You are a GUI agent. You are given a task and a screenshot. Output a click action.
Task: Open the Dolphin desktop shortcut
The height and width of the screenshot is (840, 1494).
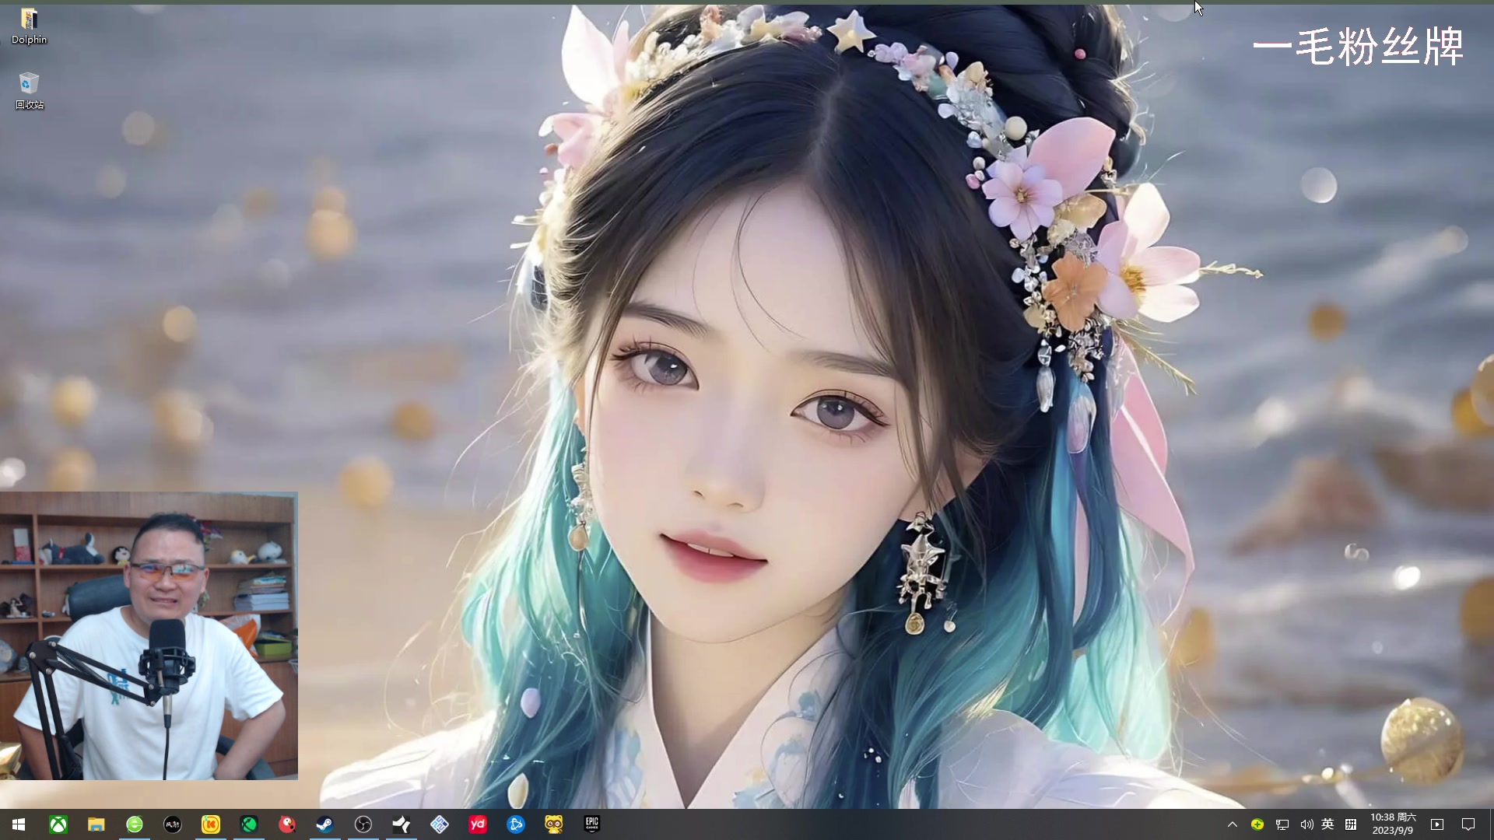point(29,25)
